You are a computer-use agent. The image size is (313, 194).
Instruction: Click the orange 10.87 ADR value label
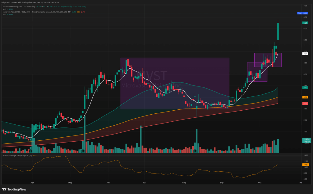(305, 165)
